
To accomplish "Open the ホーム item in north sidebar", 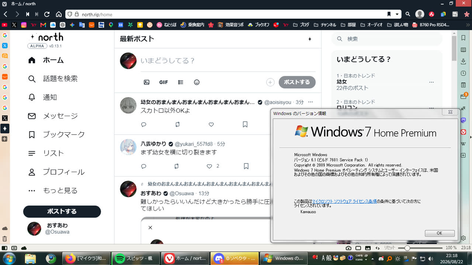I will 46,60.
